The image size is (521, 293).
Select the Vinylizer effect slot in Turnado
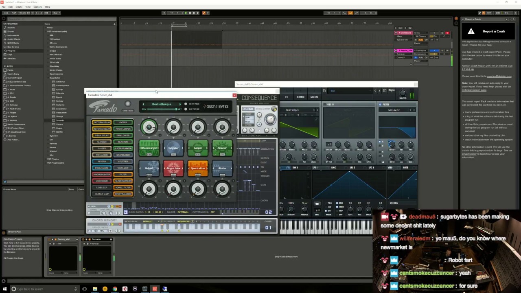(173, 148)
